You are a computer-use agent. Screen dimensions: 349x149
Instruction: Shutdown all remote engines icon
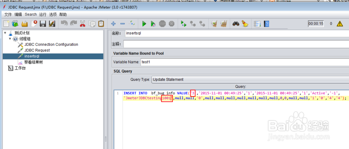coord(202,23)
